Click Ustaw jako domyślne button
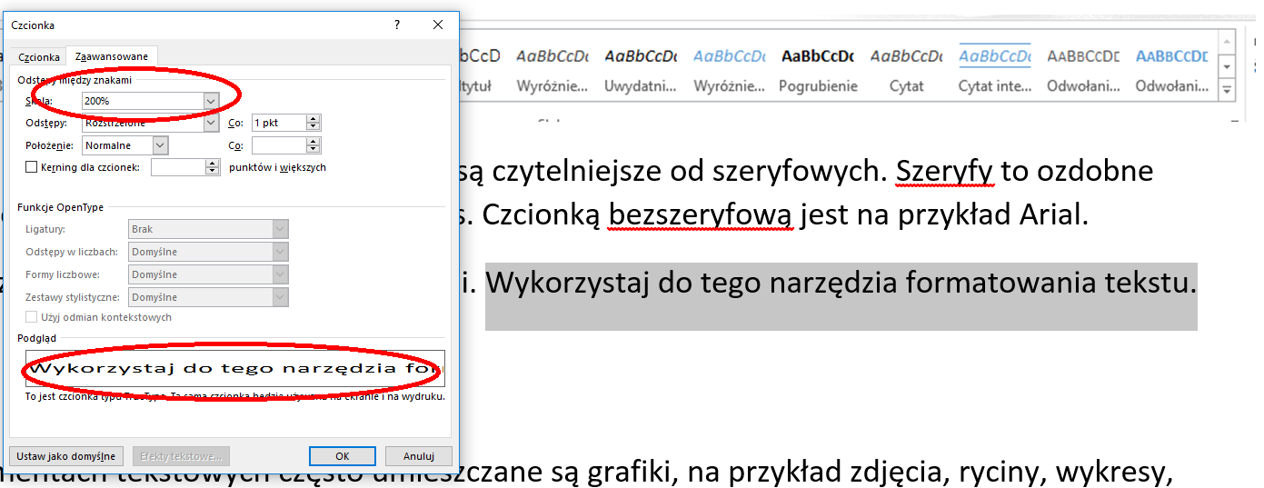Screen dimensions: 1264x488 67,456
